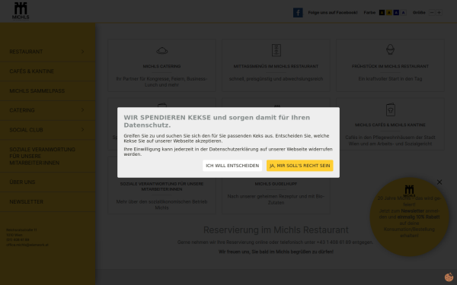Click the phone number in sidebar footer
Image resolution: width=457 pixels, height=285 pixels.
[x=18, y=240]
